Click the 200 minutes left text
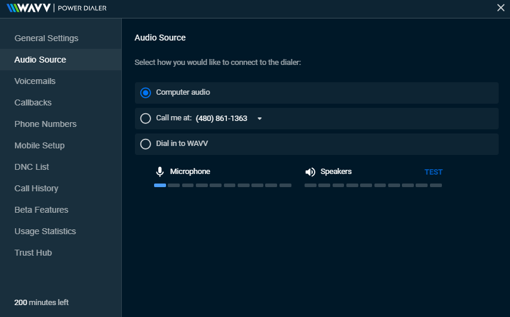The width and height of the screenshot is (510, 317). point(41,302)
